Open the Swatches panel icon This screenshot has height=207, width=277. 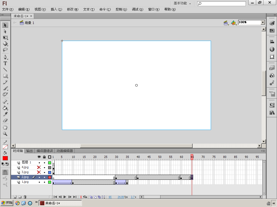272,31
